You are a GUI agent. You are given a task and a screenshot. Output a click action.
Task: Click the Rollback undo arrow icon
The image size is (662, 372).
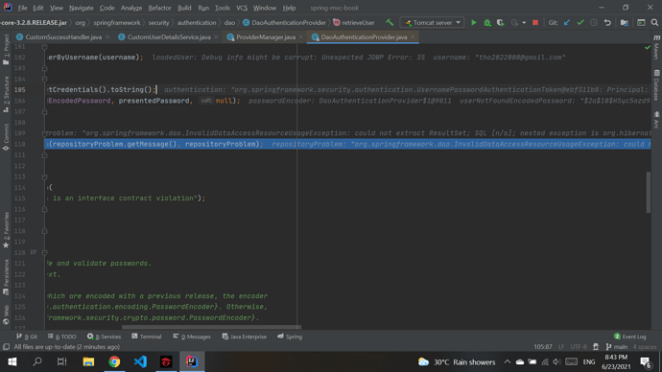[x=607, y=23]
